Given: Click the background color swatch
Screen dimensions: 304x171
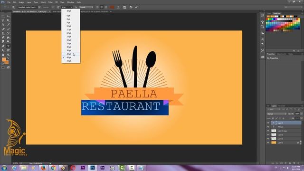Looking at the screenshot, I should pyautogui.click(x=7, y=62).
